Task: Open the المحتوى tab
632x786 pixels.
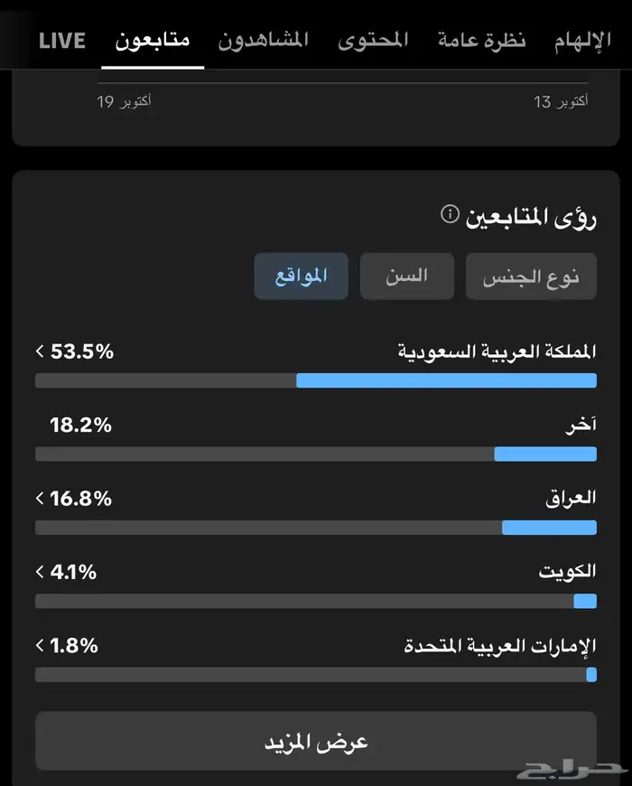Action: [374, 40]
